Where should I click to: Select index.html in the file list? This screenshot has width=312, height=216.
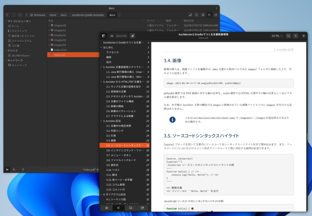click(60, 50)
